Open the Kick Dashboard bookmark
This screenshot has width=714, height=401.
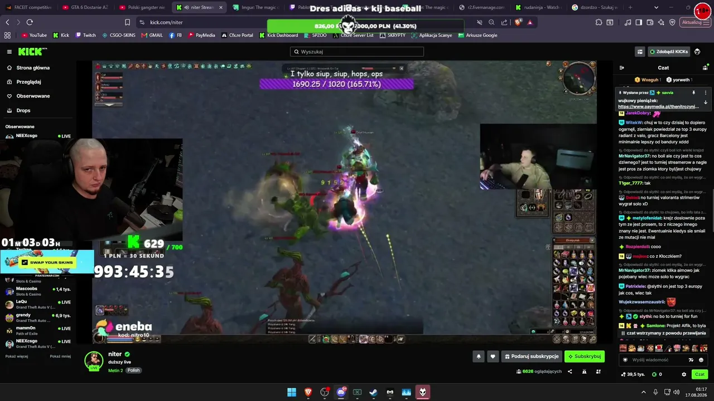[x=279, y=35]
